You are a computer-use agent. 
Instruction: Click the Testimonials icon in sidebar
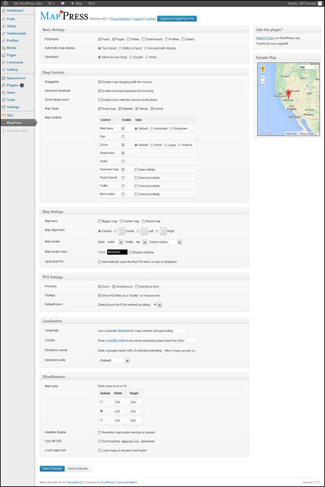[x=4, y=33]
